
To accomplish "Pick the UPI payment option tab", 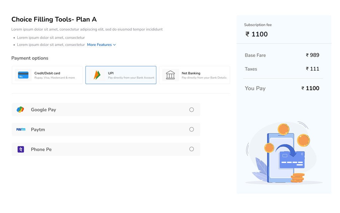I will point(121,75).
